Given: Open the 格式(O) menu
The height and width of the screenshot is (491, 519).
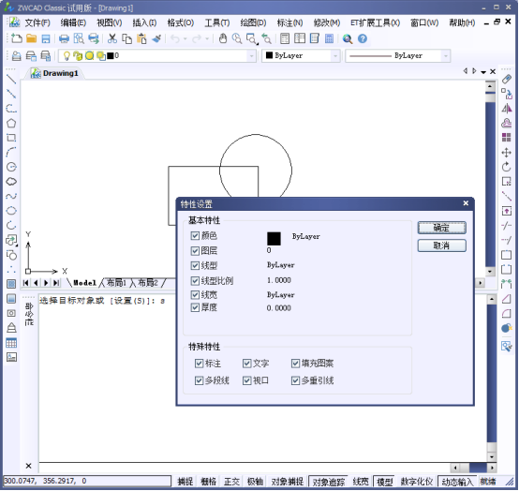Looking at the screenshot, I should click(x=181, y=22).
